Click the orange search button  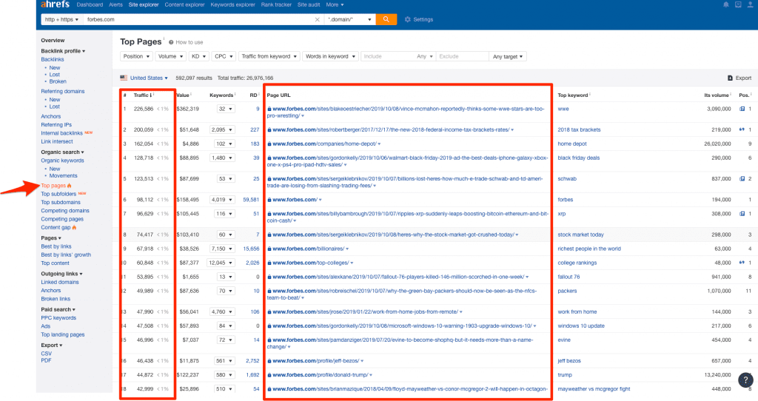point(386,19)
